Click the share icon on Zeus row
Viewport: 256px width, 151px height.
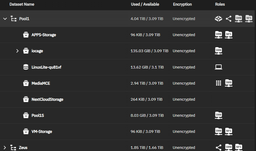click(x=219, y=148)
